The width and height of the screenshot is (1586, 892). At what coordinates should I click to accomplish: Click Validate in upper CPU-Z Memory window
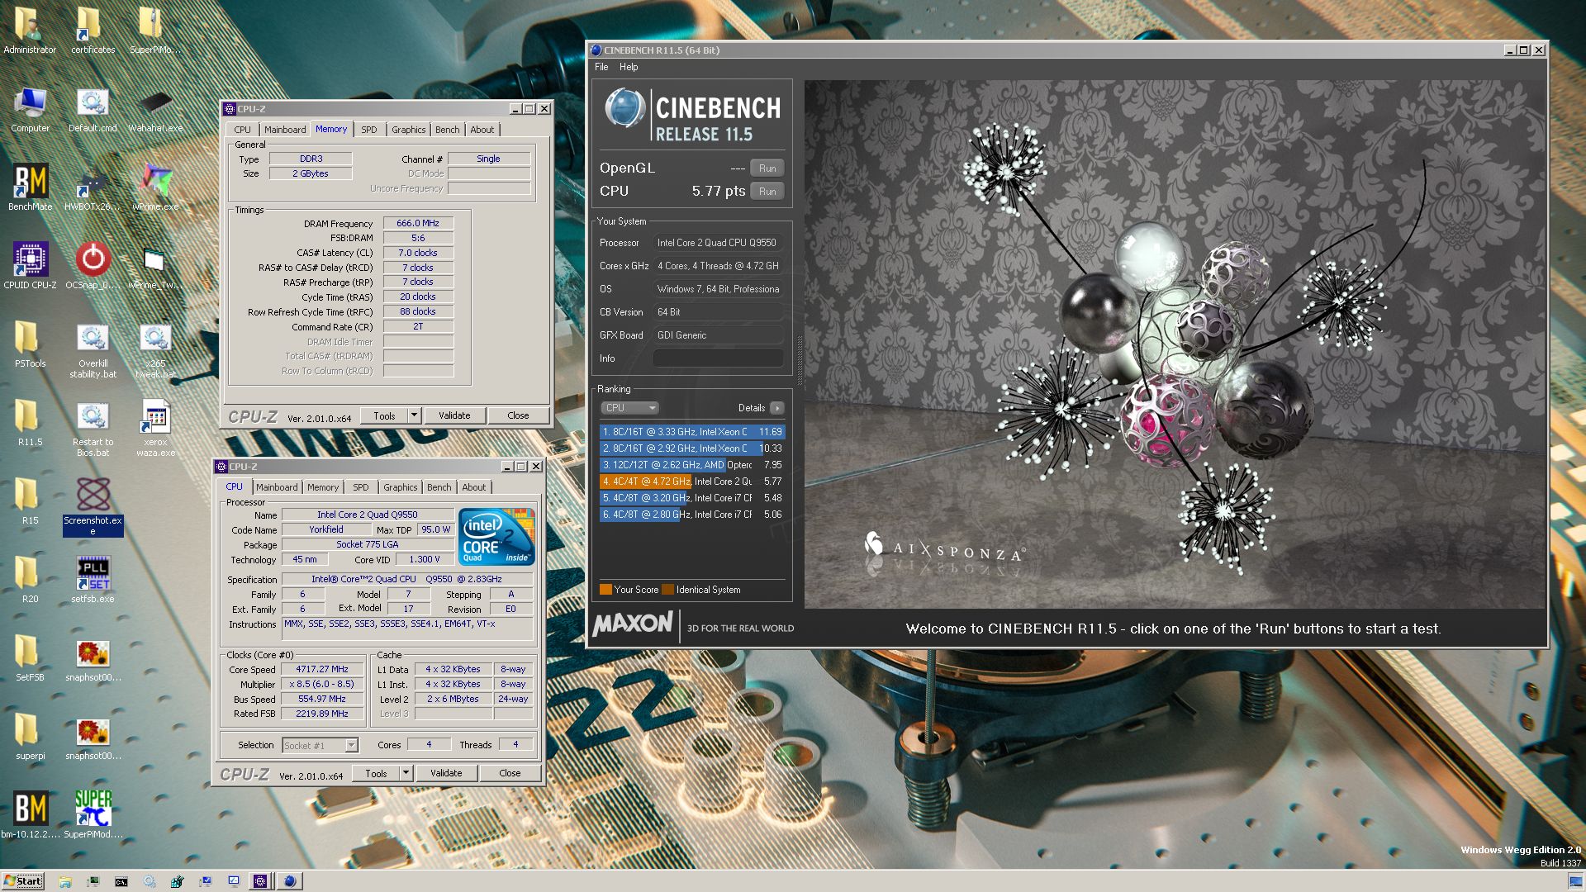454,416
